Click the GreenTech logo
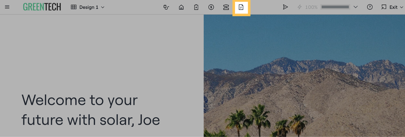This screenshot has height=137, width=405. 42,7
